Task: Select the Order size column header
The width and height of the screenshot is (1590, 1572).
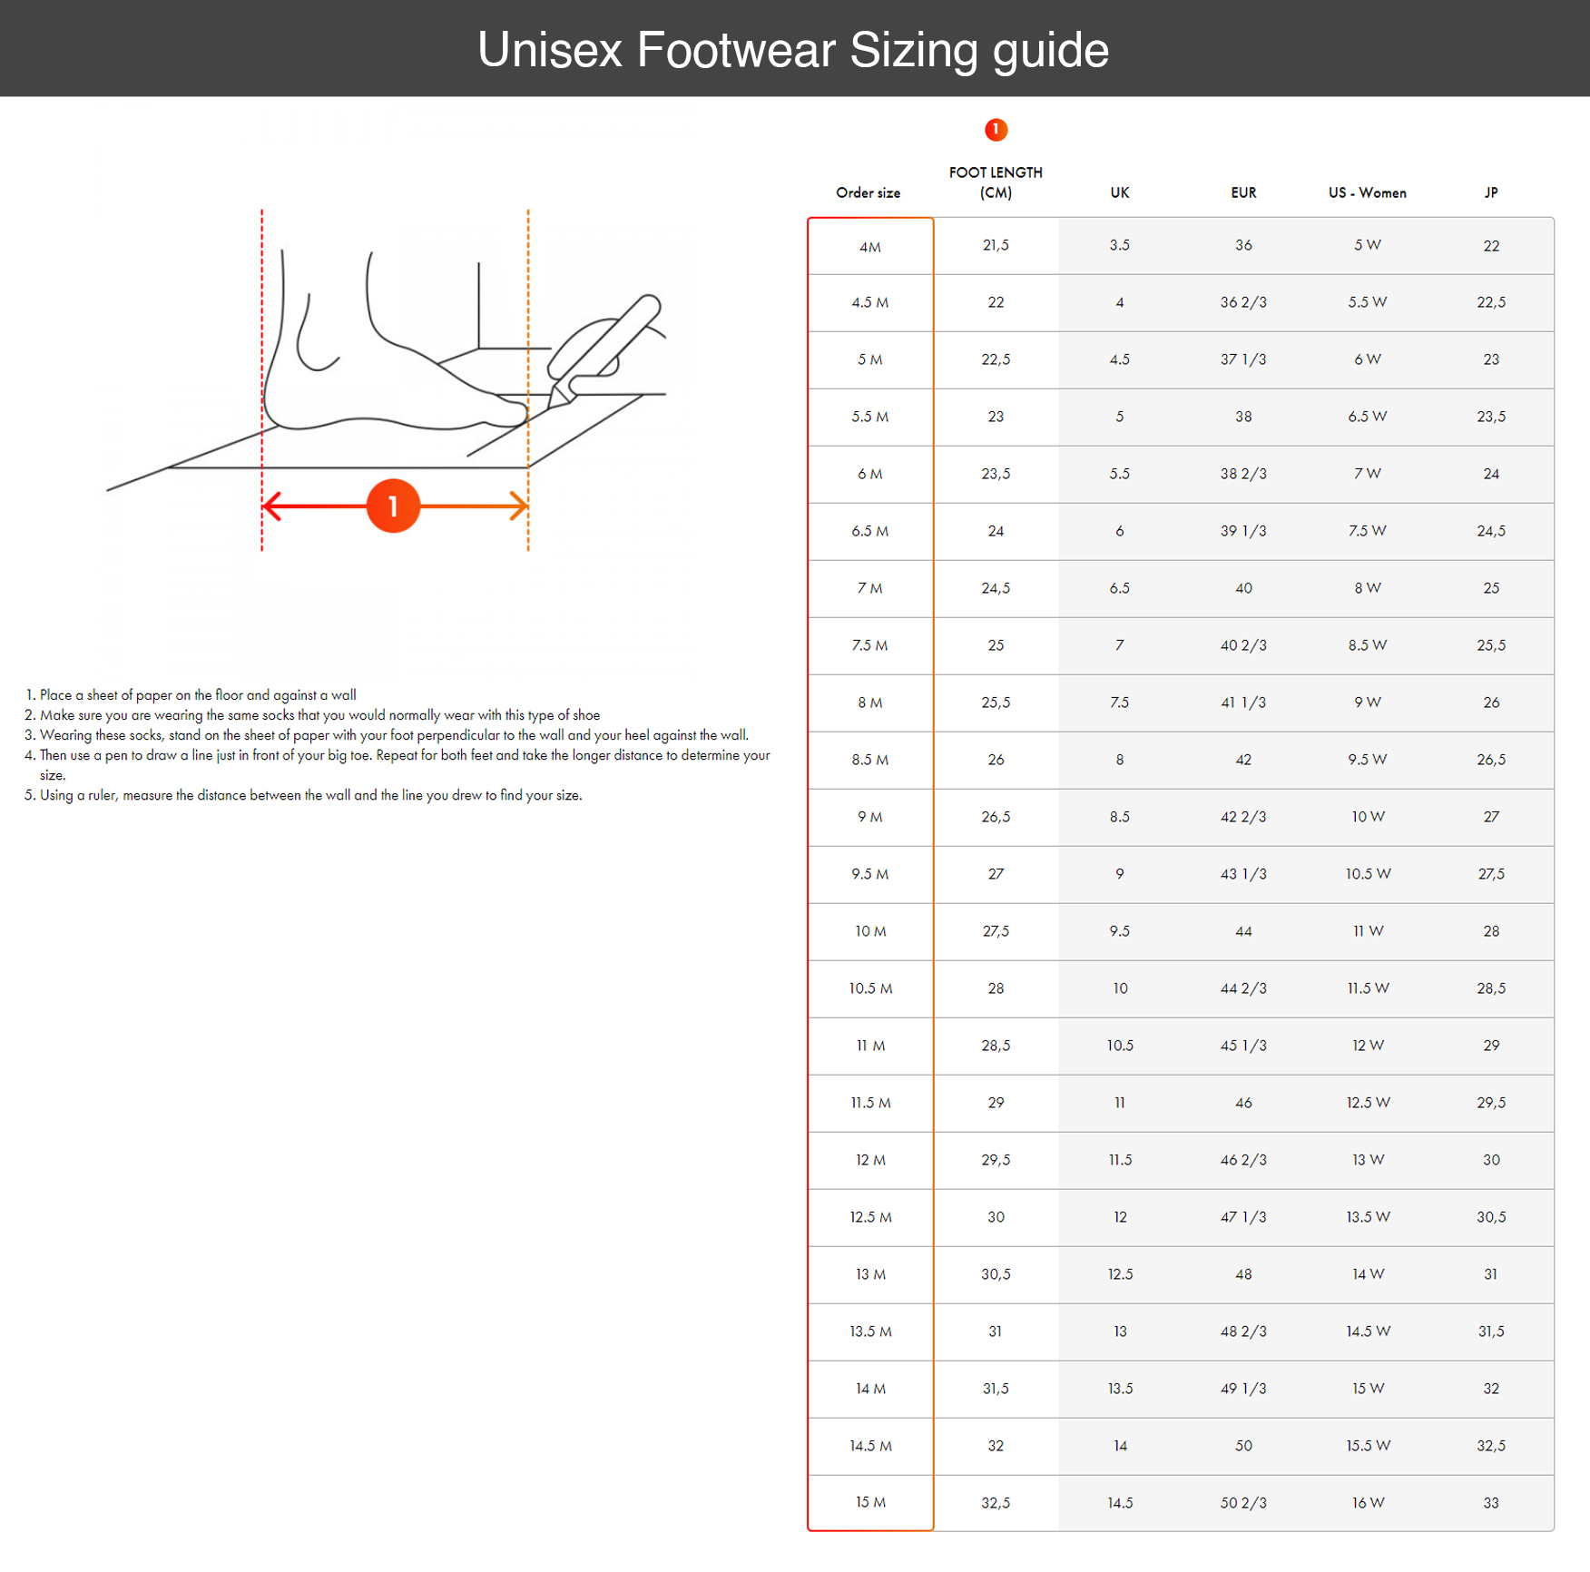Action: click(869, 192)
